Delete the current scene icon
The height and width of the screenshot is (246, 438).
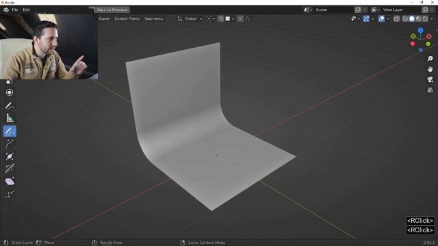[x=365, y=10]
